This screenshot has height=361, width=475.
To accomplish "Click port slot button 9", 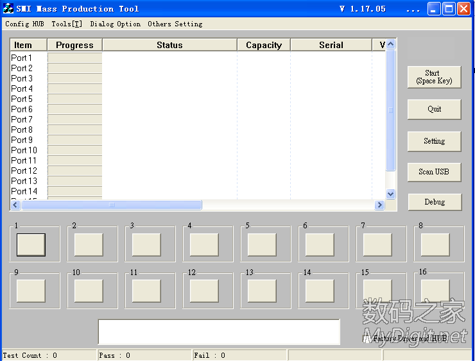I will point(31,291).
